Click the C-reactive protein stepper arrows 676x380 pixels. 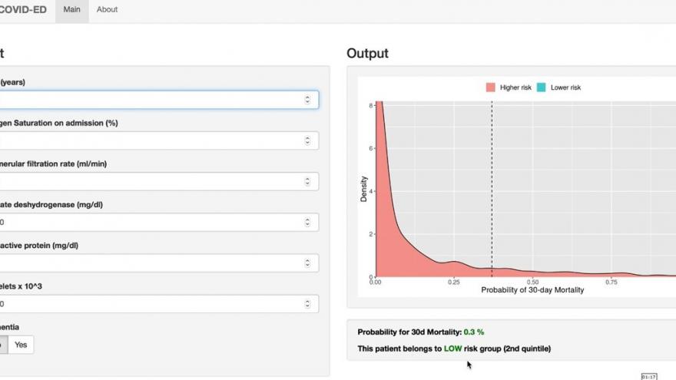307,263
